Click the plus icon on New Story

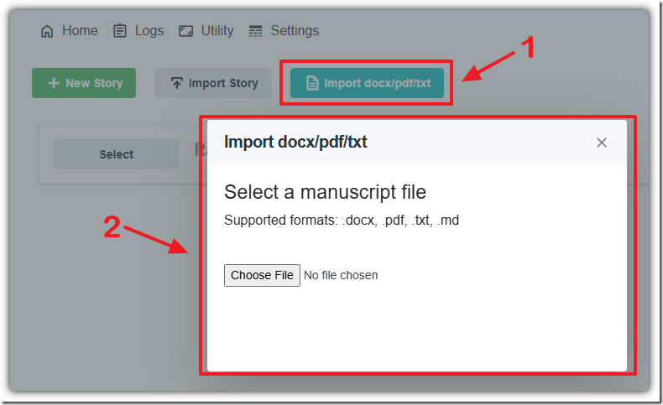54,83
